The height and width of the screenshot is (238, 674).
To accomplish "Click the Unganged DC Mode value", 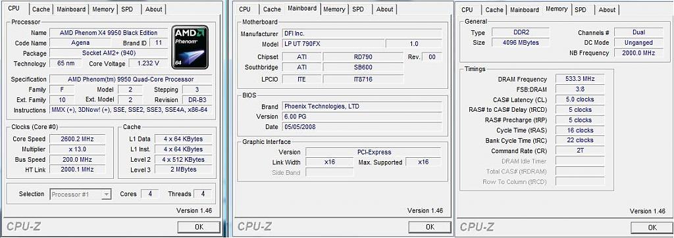I will [638, 43].
